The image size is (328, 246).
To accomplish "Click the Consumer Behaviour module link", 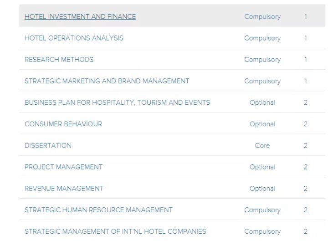I will point(63,124).
